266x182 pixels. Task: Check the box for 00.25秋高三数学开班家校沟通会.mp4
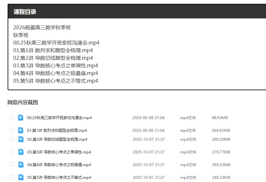(x=12, y=118)
